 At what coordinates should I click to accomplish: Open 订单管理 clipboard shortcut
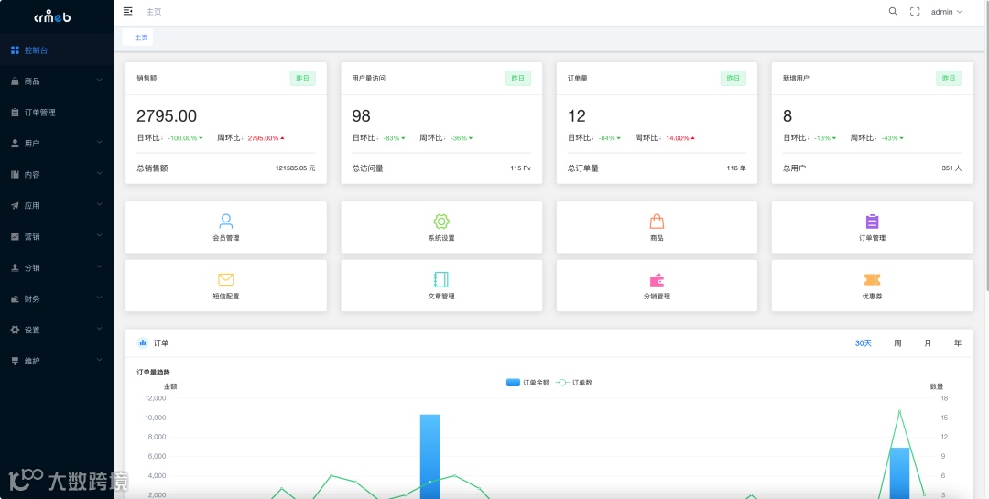coord(872,227)
